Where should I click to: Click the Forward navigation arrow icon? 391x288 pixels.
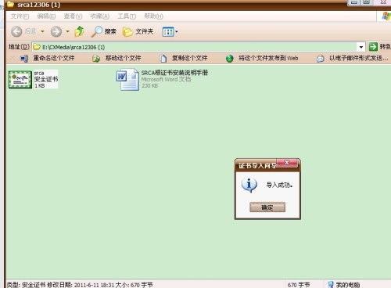(x=56, y=32)
